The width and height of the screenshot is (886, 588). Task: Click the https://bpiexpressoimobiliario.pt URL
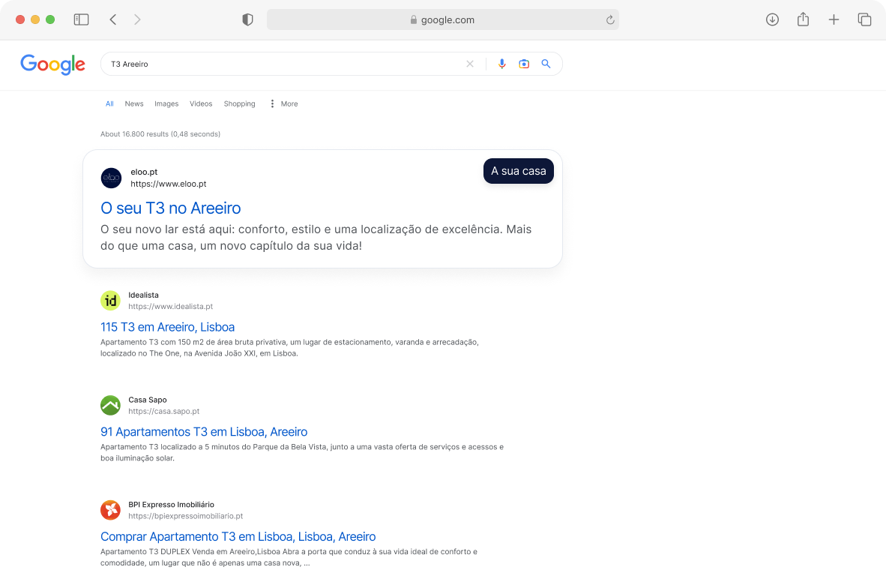tap(185, 516)
